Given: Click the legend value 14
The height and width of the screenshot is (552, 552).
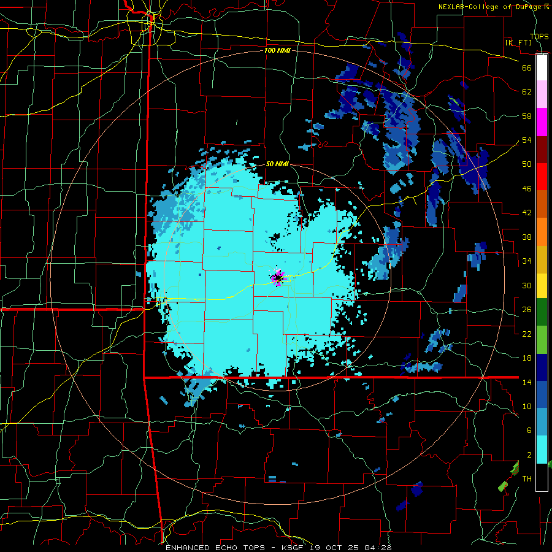Looking at the screenshot, I should click(527, 382).
